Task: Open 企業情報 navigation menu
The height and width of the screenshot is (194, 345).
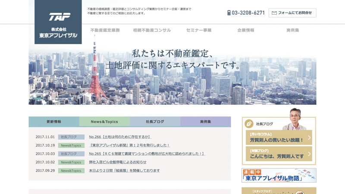Action: click(x=246, y=30)
